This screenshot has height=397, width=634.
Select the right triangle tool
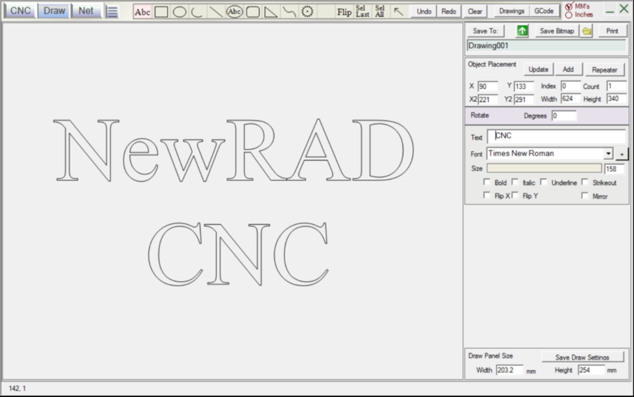click(271, 12)
